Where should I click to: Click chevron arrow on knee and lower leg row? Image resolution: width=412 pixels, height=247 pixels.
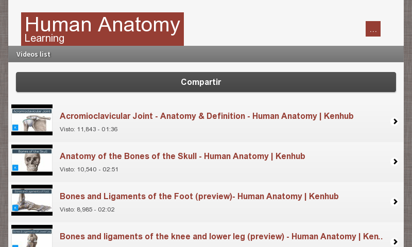click(x=395, y=241)
